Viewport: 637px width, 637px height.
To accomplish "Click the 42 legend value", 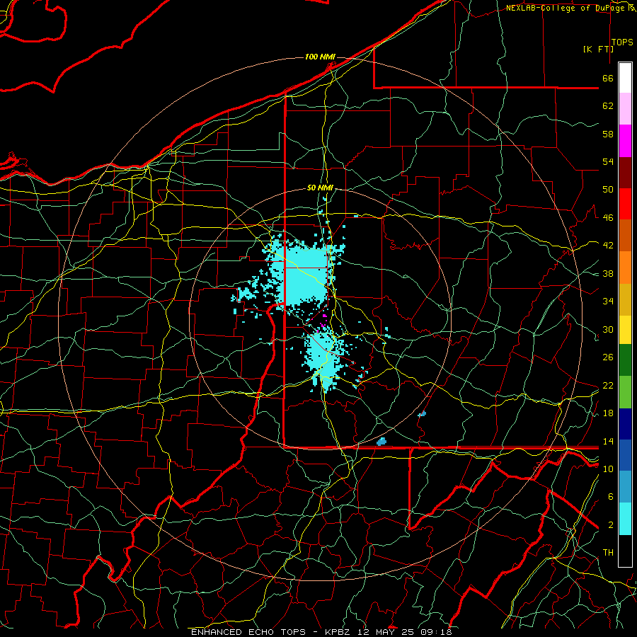I will pyautogui.click(x=608, y=246).
